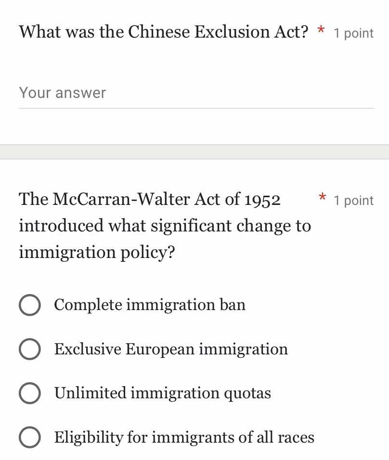The image size is (389, 460).
Task: Click the red asterisk beside the McCarran-Walter question
Action: tap(322, 198)
